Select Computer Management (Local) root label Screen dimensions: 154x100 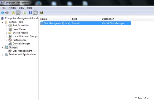tap(21, 18)
